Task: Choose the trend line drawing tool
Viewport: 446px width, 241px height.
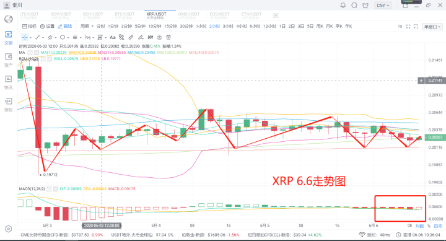Action: [37, 37]
